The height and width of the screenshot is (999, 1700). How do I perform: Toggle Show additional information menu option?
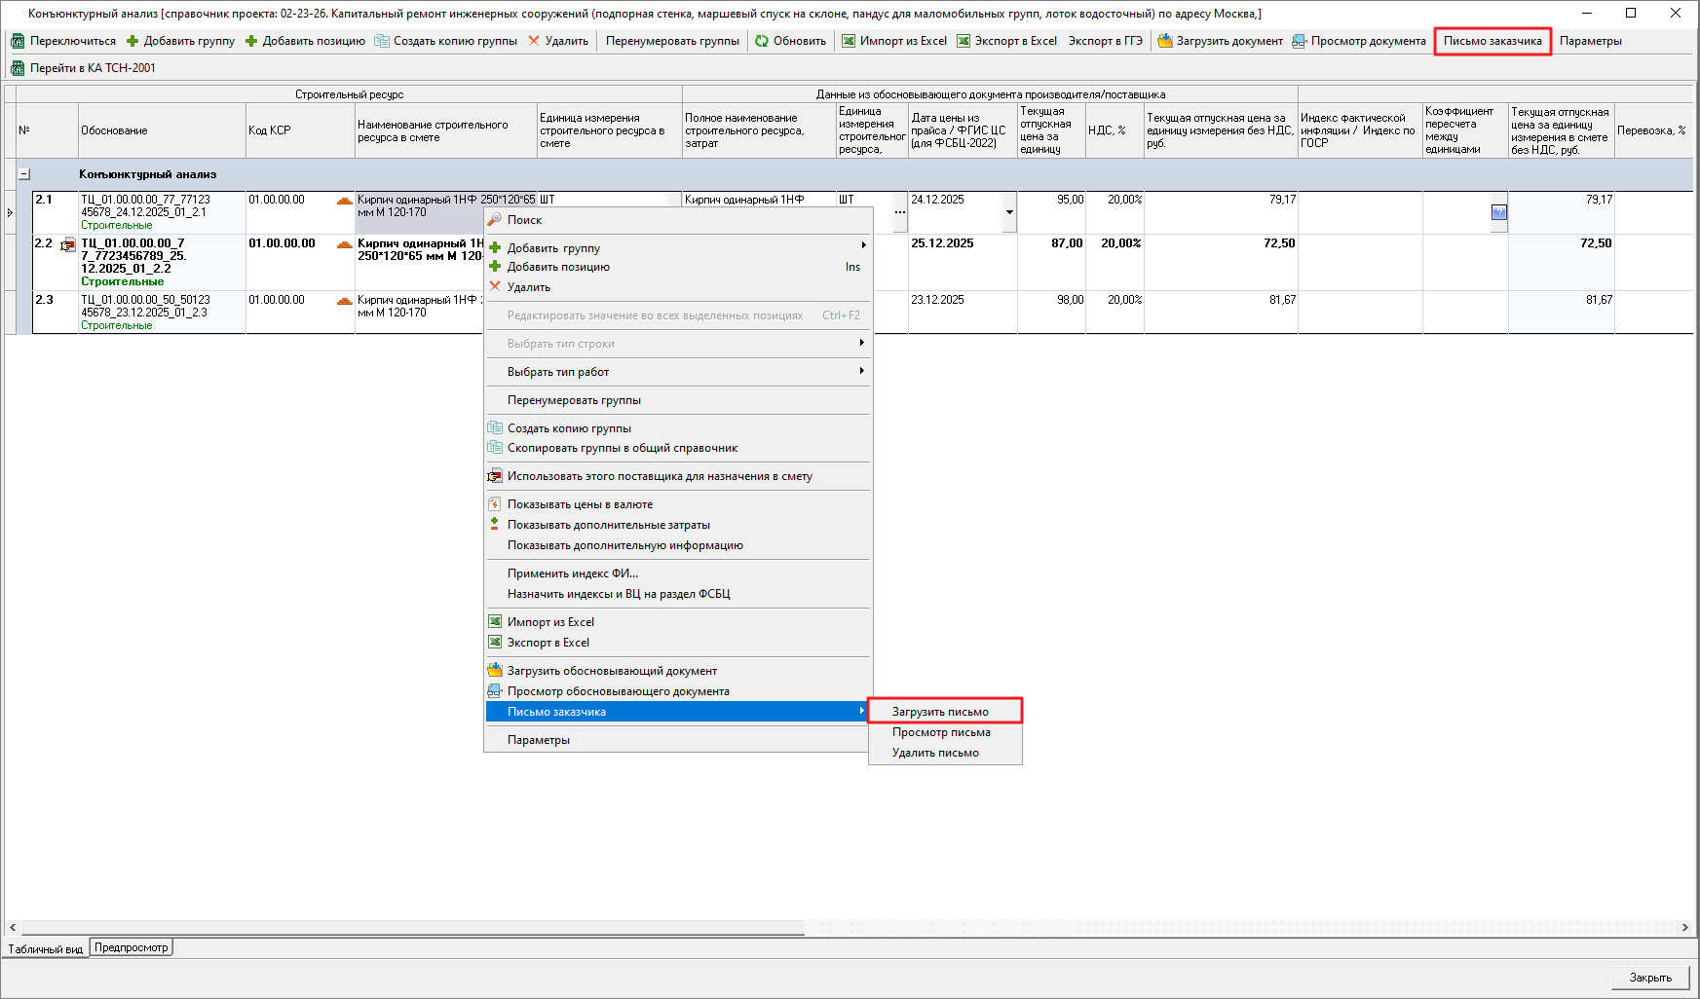pos(624,545)
